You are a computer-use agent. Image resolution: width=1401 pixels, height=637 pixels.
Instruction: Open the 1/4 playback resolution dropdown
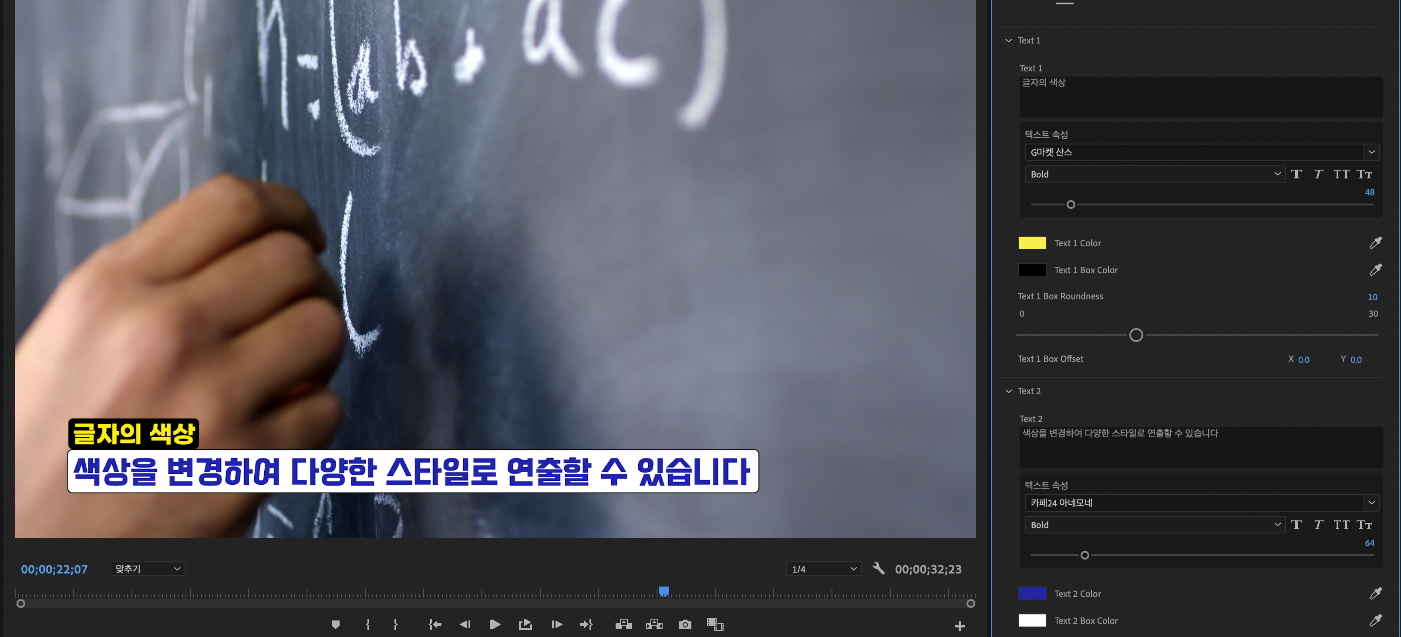(823, 569)
